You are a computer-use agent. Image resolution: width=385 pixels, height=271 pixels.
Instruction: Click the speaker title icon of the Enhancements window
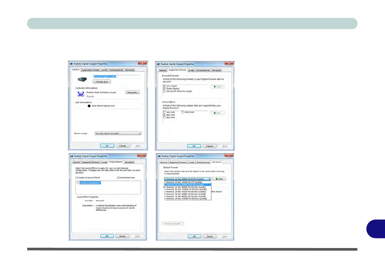tap(72, 156)
